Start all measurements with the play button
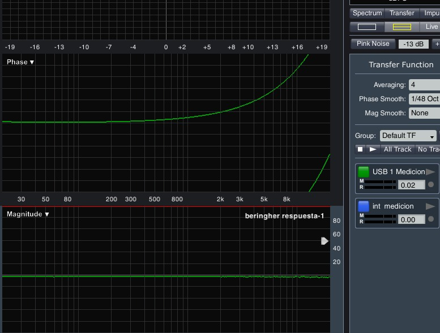 pos(373,149)
